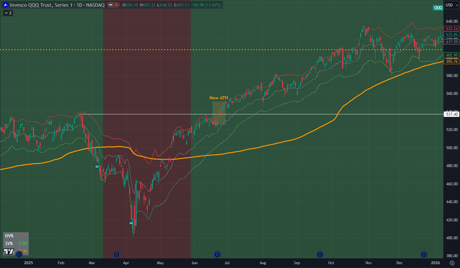The width and height of the screenshot is (460, 268).
Task: Click the TradingView logo in bottom-left corner
Action: coord(9,252)
